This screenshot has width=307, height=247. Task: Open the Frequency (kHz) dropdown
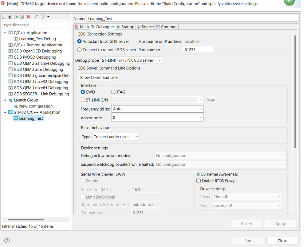[158, 109]
